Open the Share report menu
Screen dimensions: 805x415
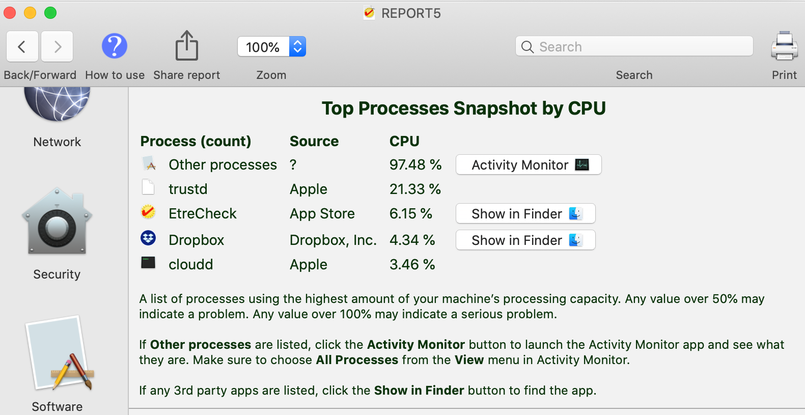tap(186, 46)
